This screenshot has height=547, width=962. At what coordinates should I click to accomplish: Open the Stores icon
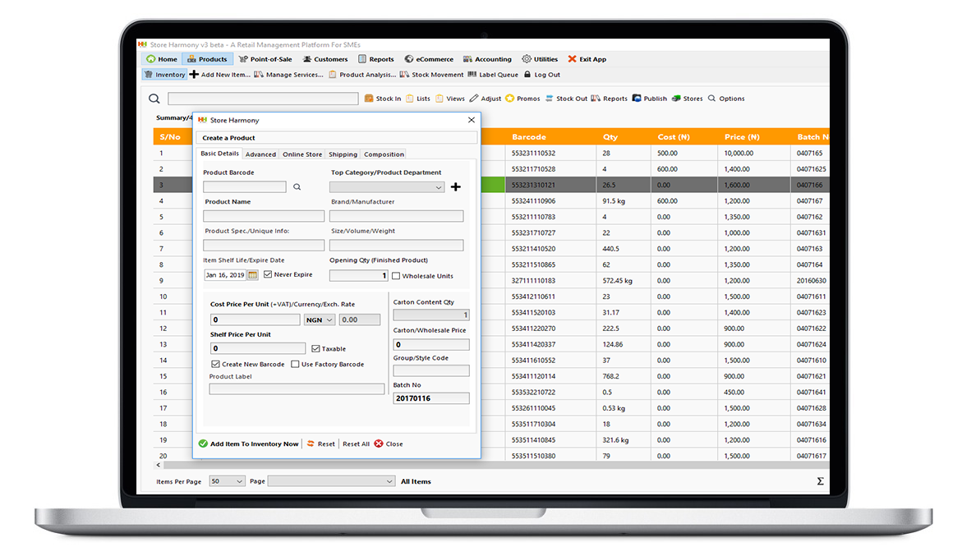676,98
